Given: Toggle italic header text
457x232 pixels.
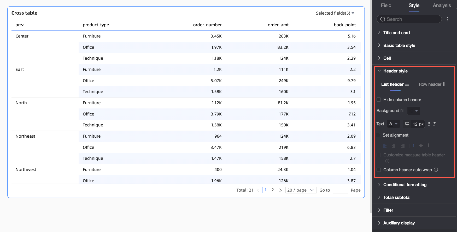Looking at the screenshot, I should [x=434, y=124].
